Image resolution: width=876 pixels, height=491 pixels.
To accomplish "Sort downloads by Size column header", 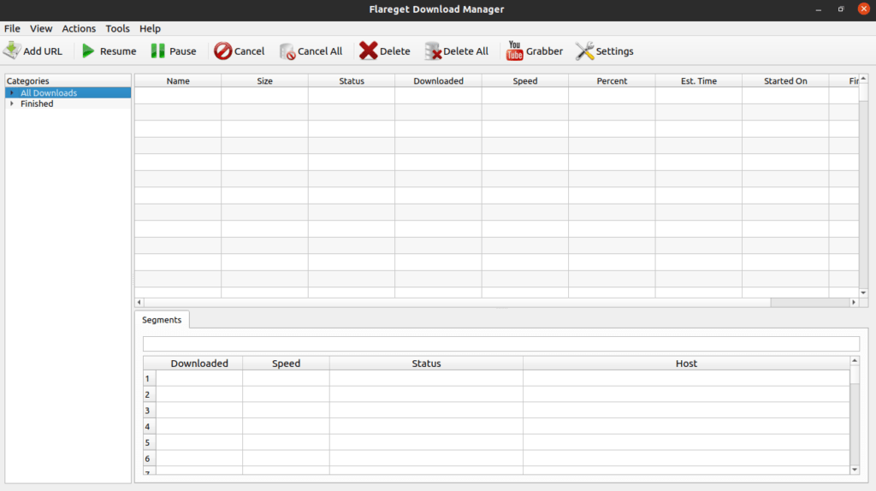I will click(265, 81).
